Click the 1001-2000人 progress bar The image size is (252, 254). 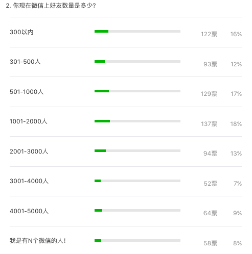point(138,121)
